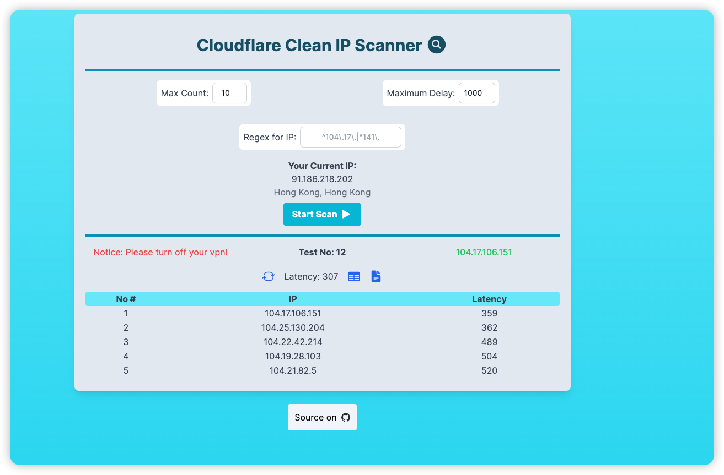Viewport: 724px width, 475px height.
Task: Click the document file icon
Action: tap(376, 276)
